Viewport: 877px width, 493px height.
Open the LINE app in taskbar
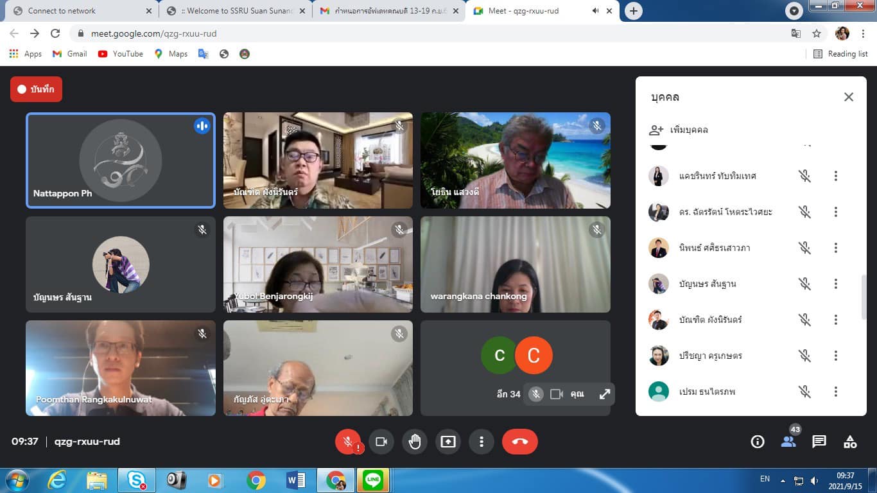(373, 480)
